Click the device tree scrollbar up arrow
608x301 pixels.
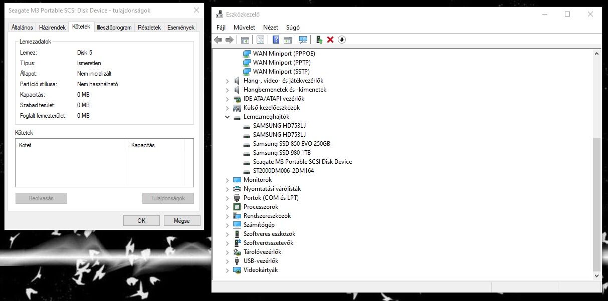pyautogui.click(x=596, y=53)
